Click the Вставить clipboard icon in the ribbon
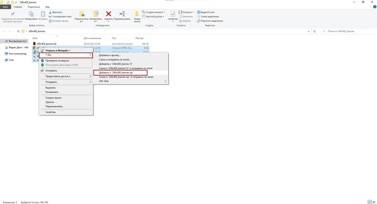The height and width of the screenshot is (204, 377). [43, 14]
